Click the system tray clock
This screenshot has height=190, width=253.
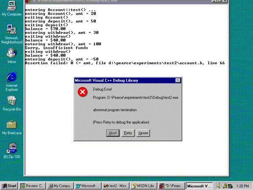242,186
